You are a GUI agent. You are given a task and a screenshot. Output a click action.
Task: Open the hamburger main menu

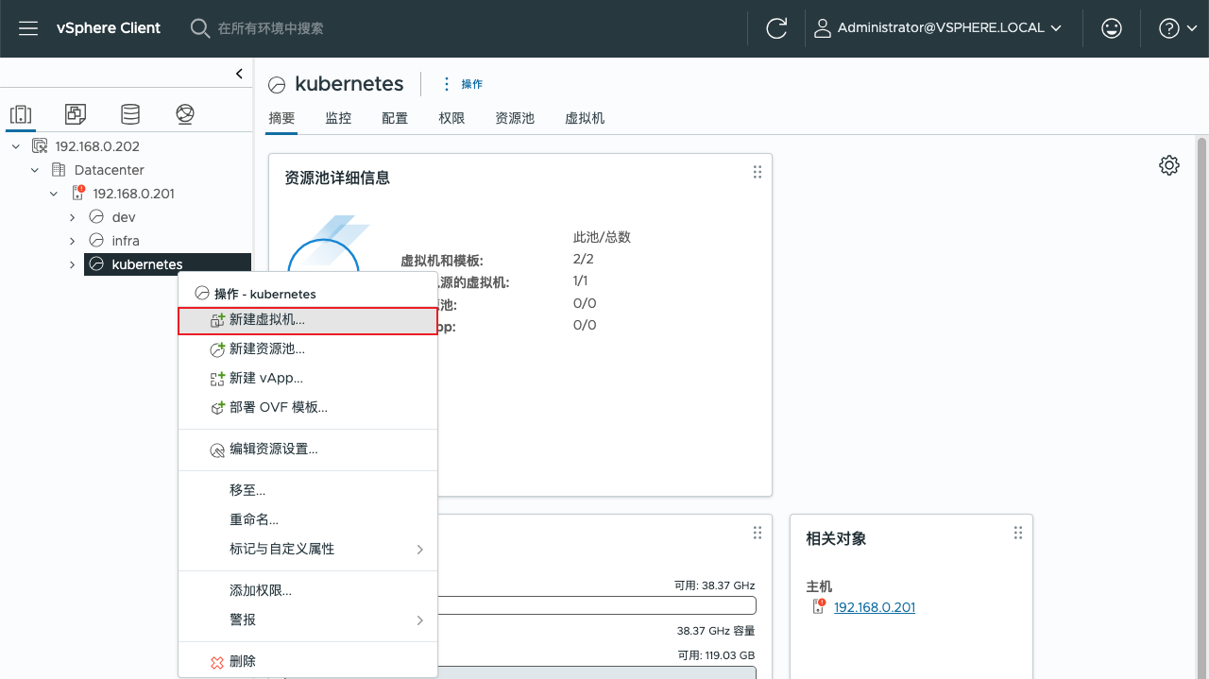coord(28,28)
